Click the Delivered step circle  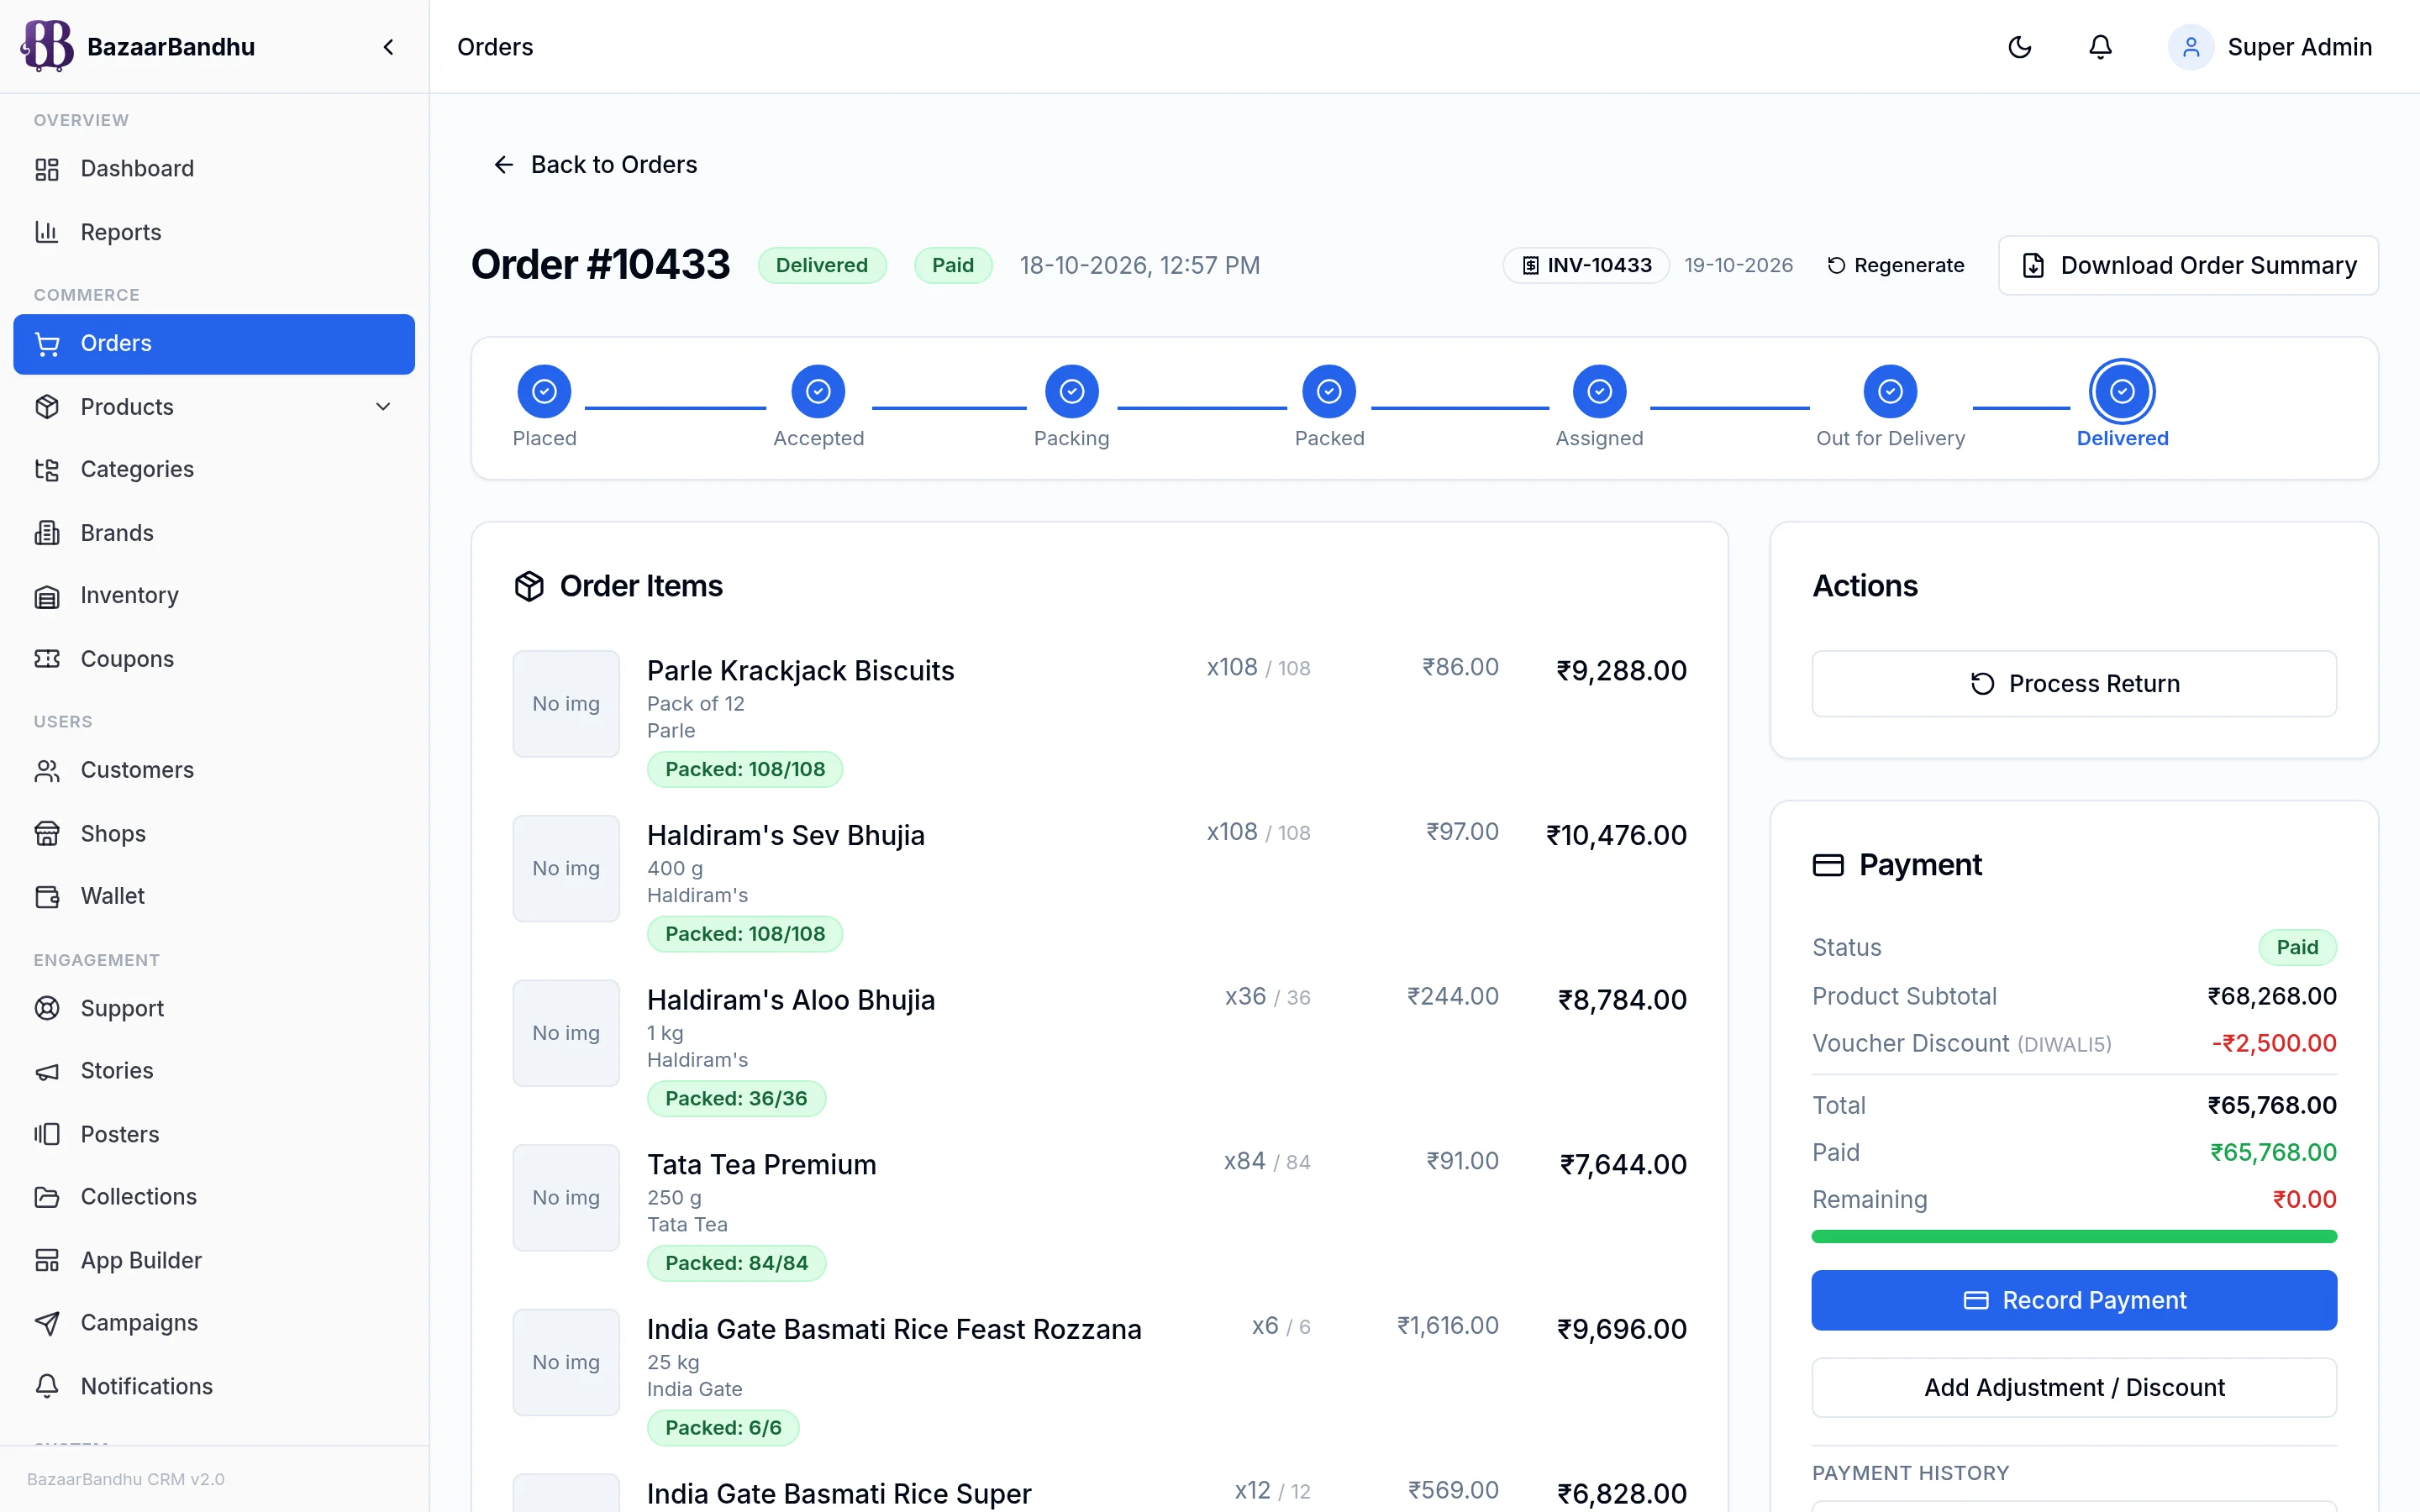coord(2122,391)
